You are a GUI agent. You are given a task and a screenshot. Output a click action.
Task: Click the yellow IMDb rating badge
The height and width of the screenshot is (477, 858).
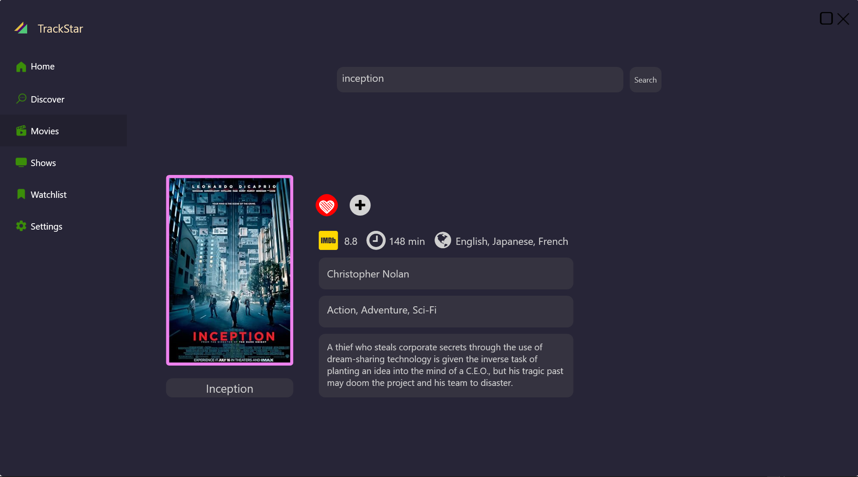pyautogui.click(x=328, y=241)
